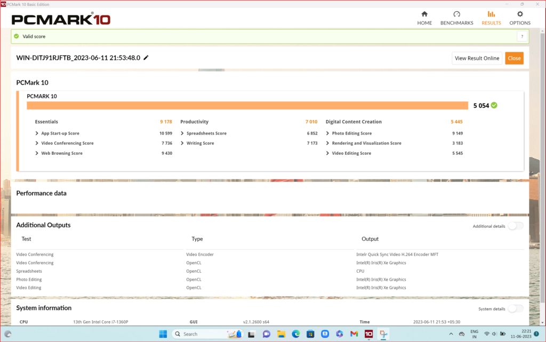Click the View Result Online button
Screen dimensions: 546x342
click(x=477, y=58)
